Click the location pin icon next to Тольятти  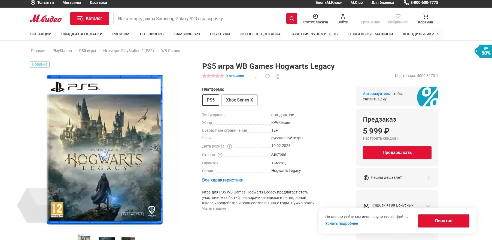click(33, 3)
